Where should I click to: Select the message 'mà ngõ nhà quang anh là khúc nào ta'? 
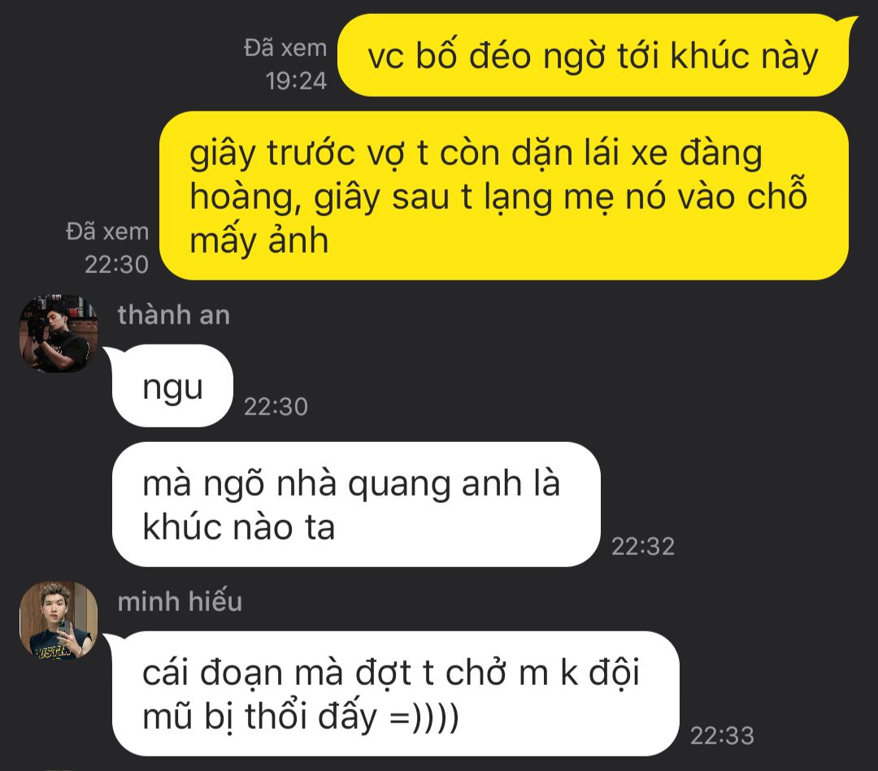[x=356, y=505]
